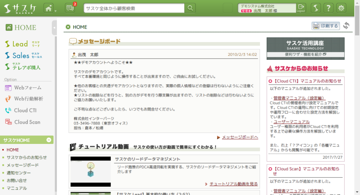
Task: Select Lead in the sidebar menu
Action: pos(20,44)
